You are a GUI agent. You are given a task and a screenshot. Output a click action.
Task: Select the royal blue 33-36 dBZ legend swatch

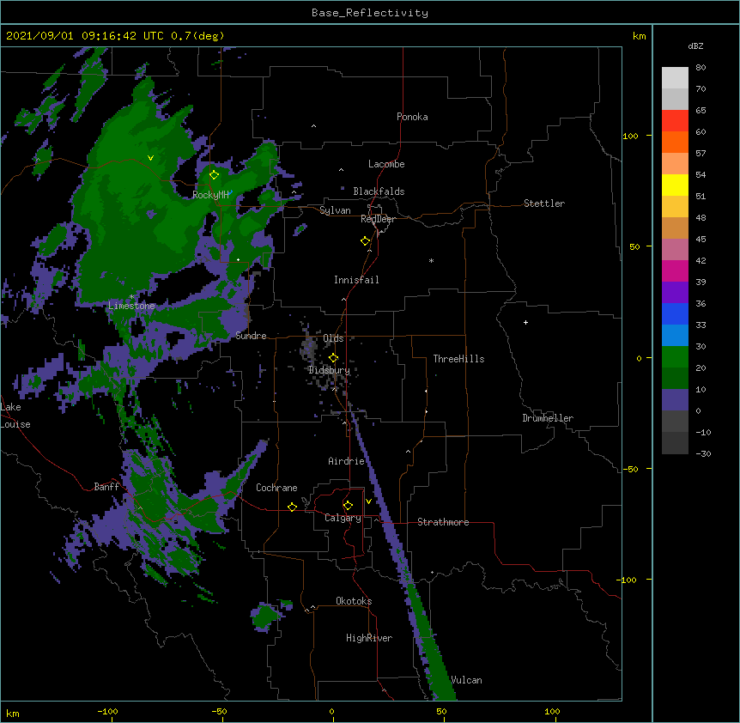pos(675,313)
